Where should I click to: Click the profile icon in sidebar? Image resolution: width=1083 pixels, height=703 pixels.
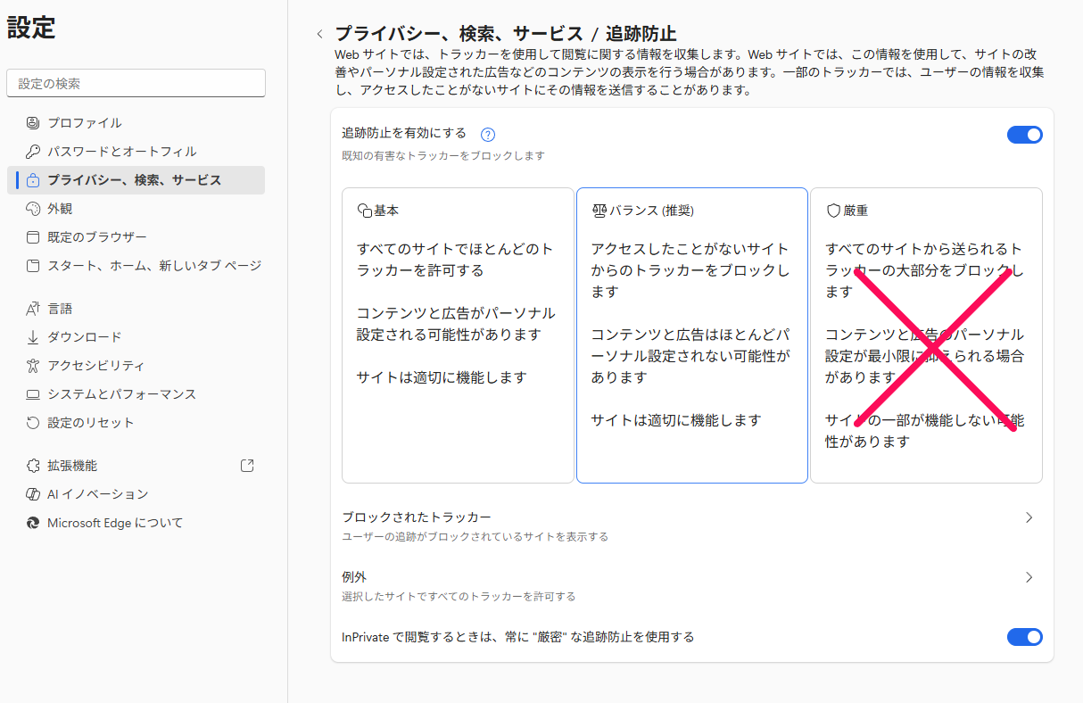point(33,123)
